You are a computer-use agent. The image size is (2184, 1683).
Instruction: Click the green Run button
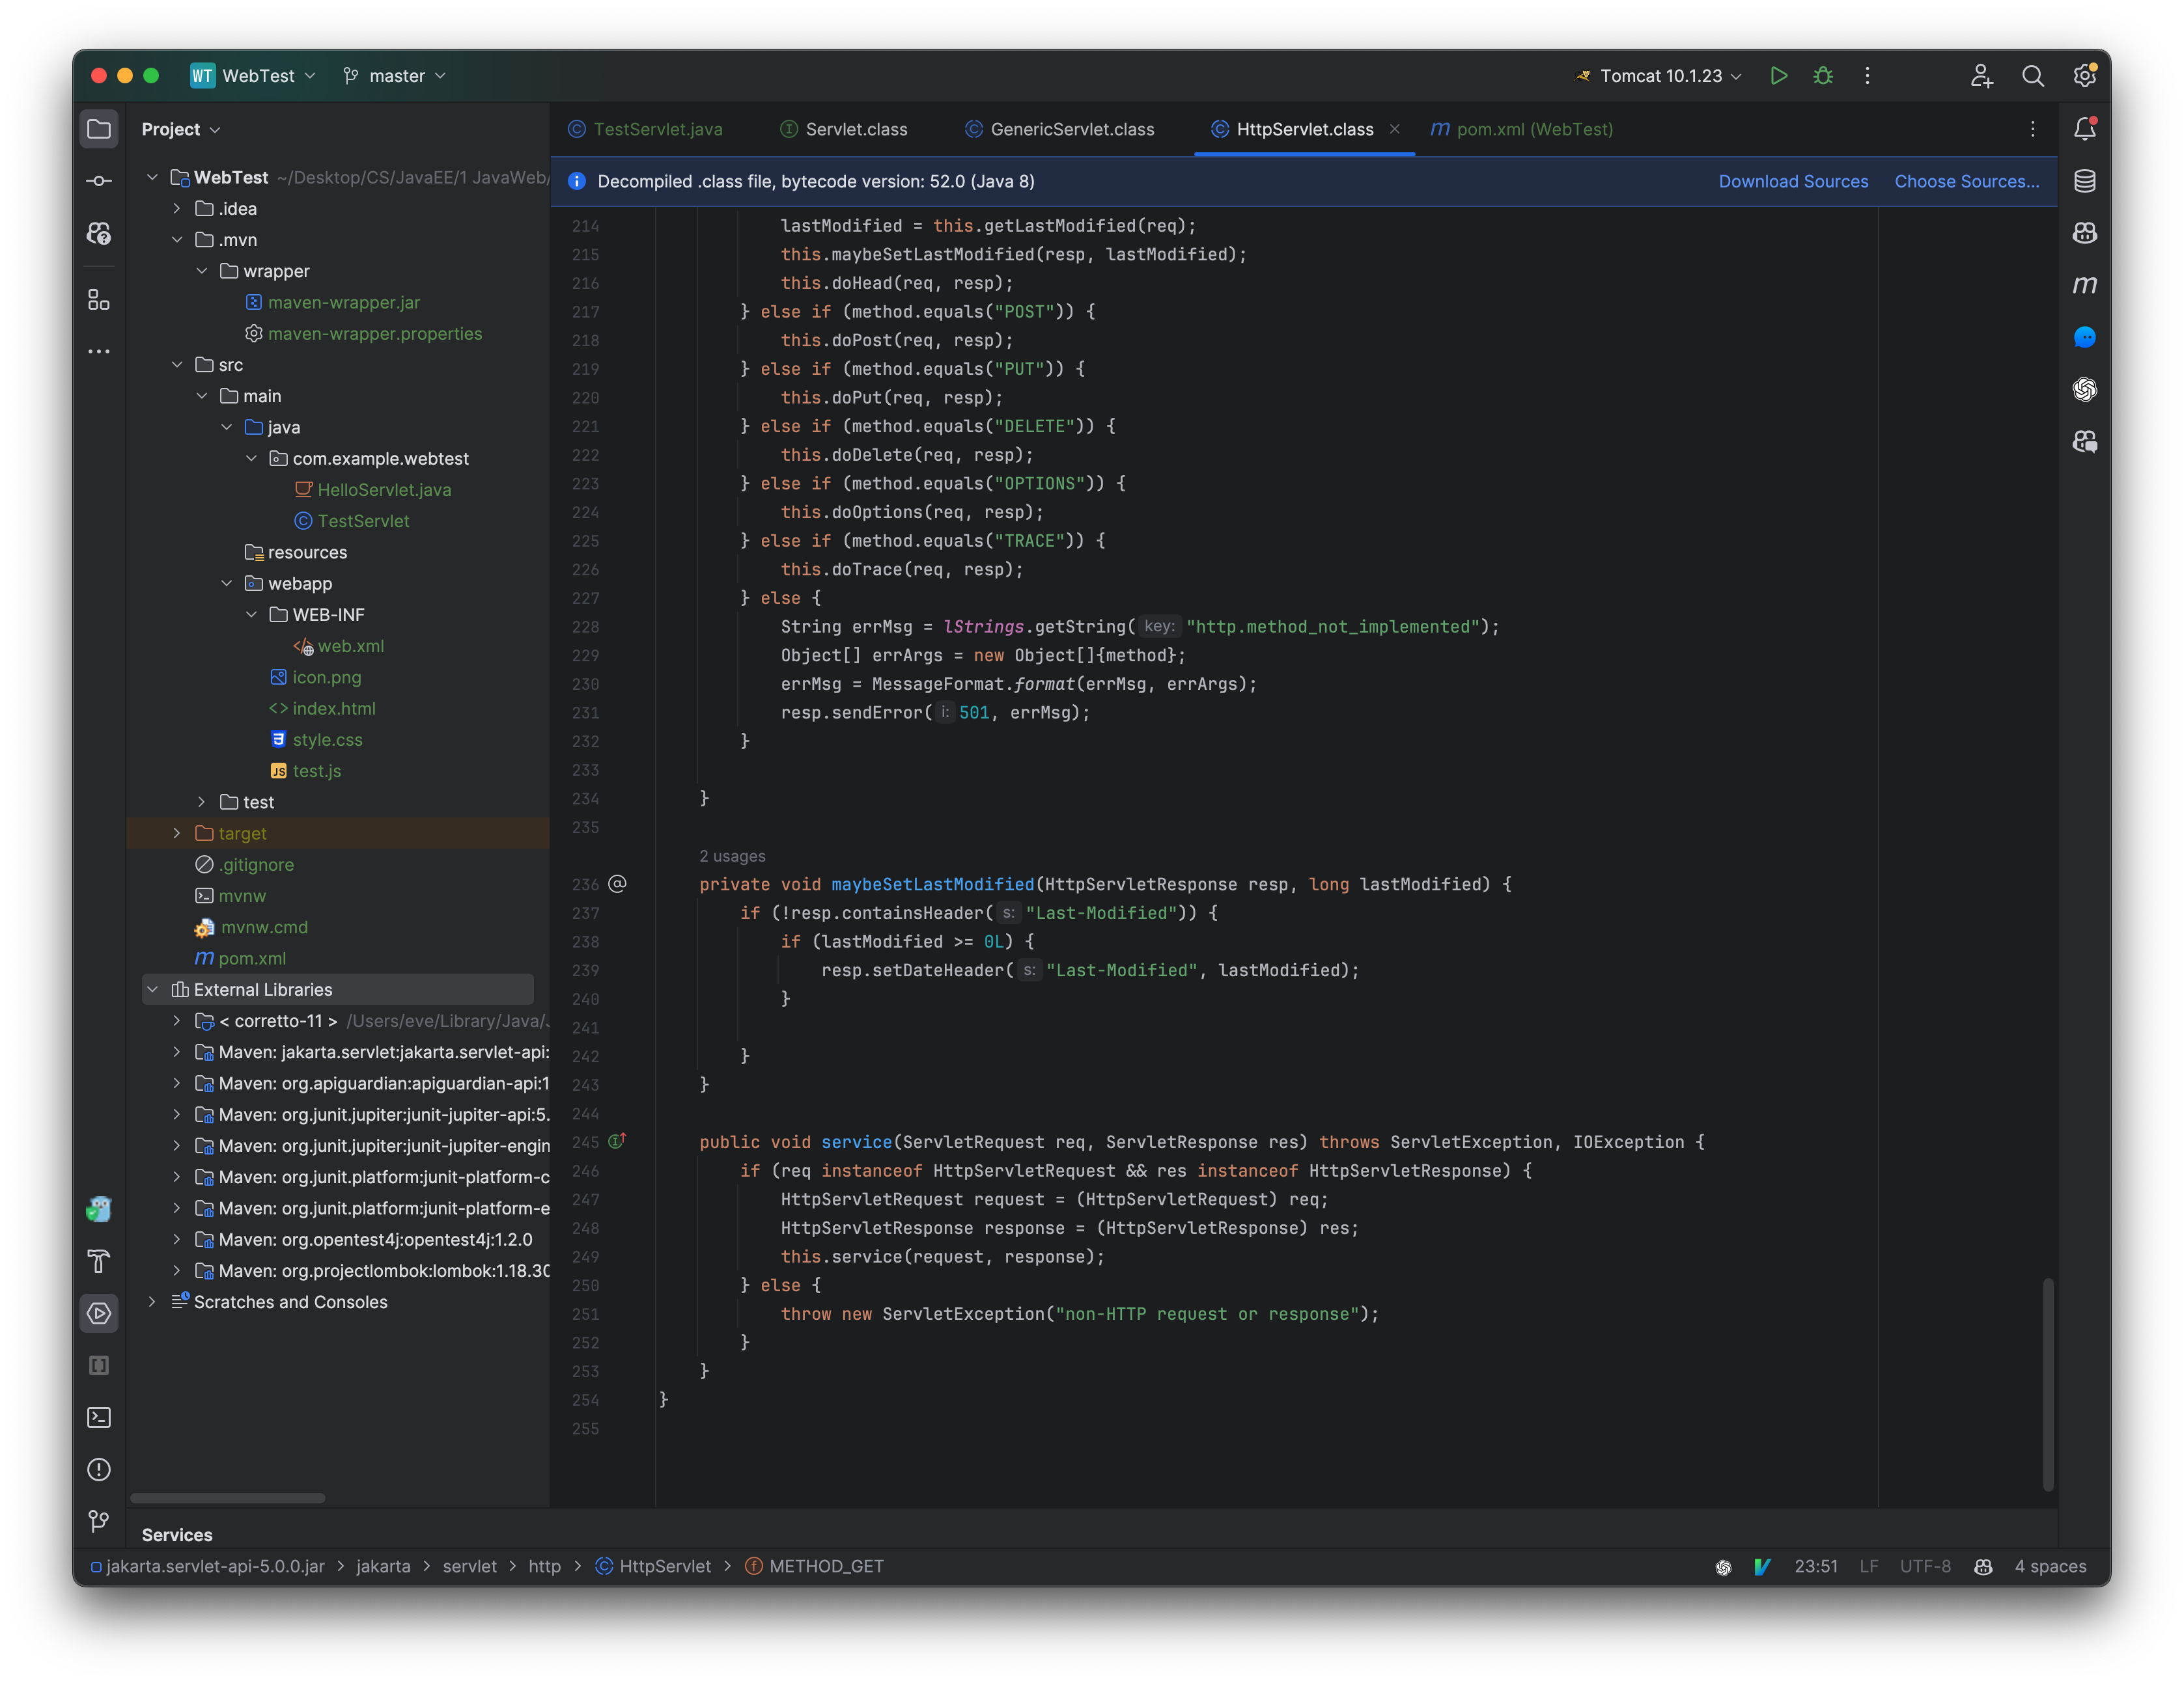coord(1778,76)
